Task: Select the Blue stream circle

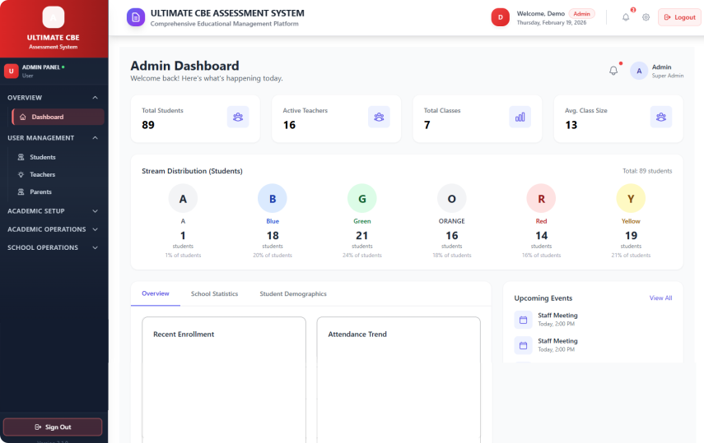Action: pos(273,199)
